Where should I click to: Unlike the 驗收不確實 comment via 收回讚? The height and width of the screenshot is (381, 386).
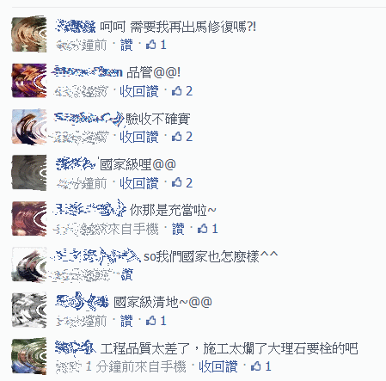click(x=139, y=137)
